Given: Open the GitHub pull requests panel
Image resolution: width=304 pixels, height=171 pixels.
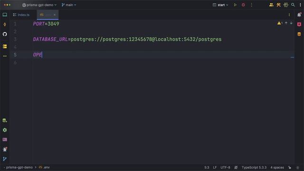Looking at the screenshot, I should pyautogui.click(x=5, y=34).
